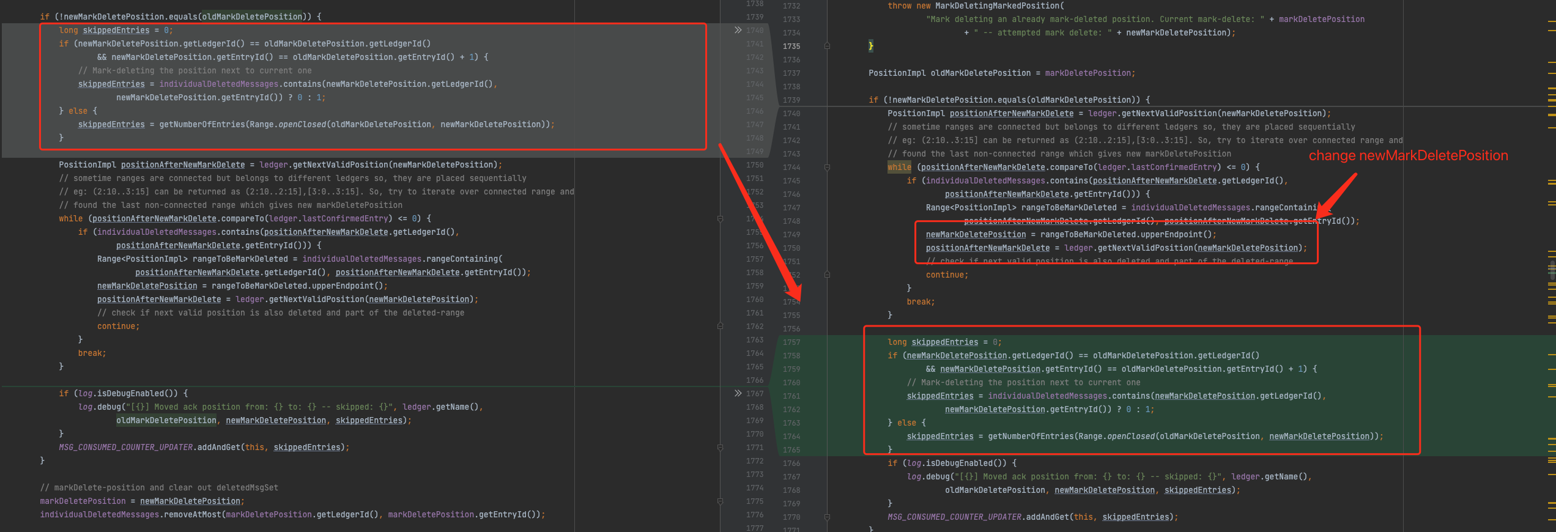
Task: Click the 'sometime ranges are connected' comment in the right pane
Action: [1121, 127]
